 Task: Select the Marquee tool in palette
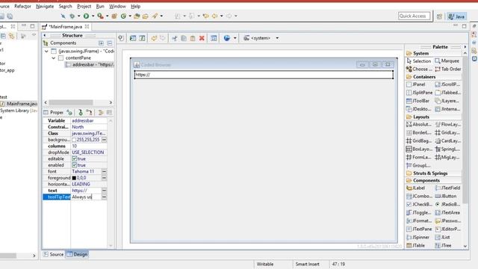pyautogui.click(x=447, y=61)
